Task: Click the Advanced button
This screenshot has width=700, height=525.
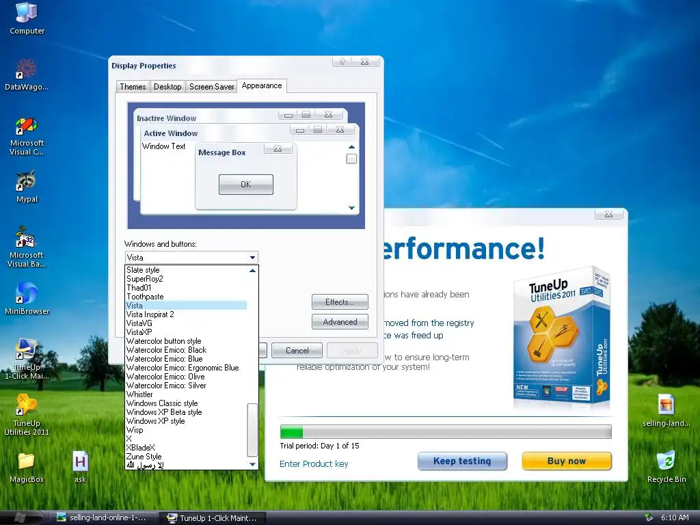Action: tap(340, 322)
